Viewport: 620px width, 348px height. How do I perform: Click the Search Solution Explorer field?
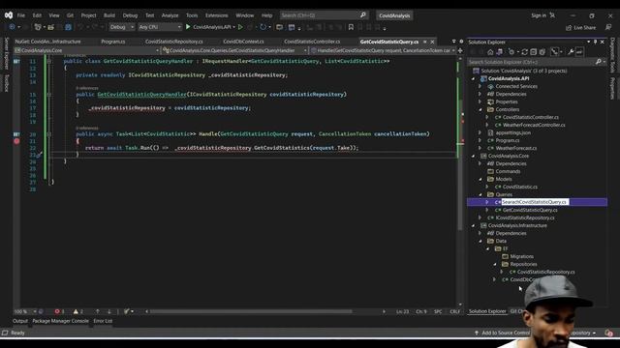coord(537,62)
